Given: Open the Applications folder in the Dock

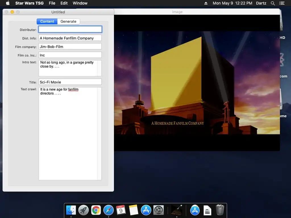Looking at the screenshot, I should pos(195,210).
